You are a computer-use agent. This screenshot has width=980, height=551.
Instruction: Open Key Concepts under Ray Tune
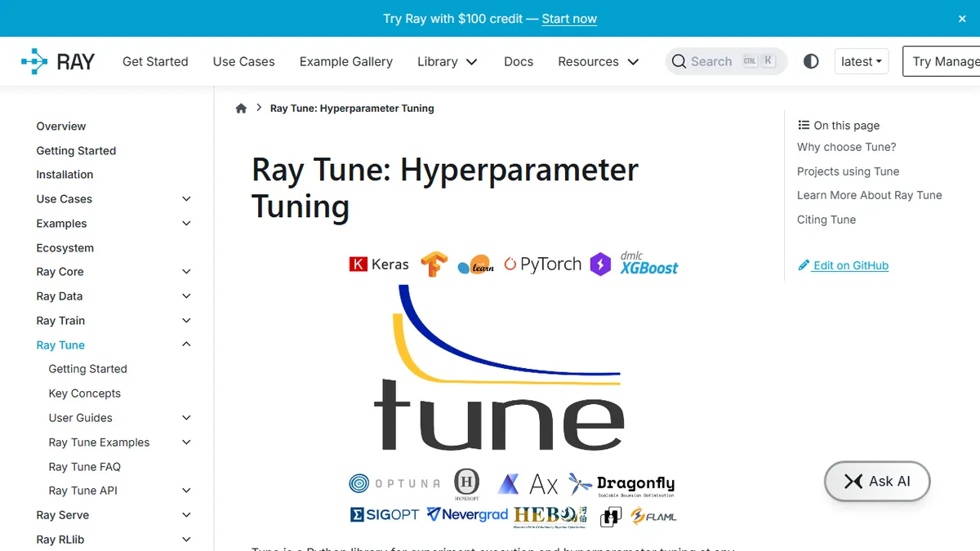85,393
